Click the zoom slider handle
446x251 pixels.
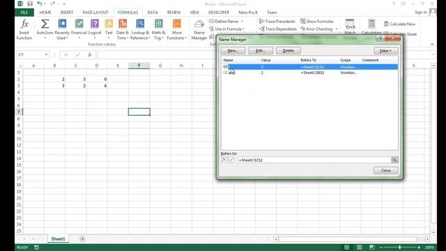click(x=399, y=248)
